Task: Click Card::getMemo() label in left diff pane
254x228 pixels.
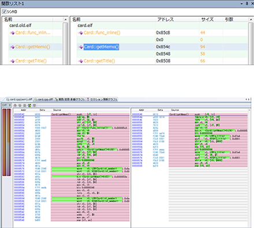Action: pyautogui.click(x=61, y=114)
